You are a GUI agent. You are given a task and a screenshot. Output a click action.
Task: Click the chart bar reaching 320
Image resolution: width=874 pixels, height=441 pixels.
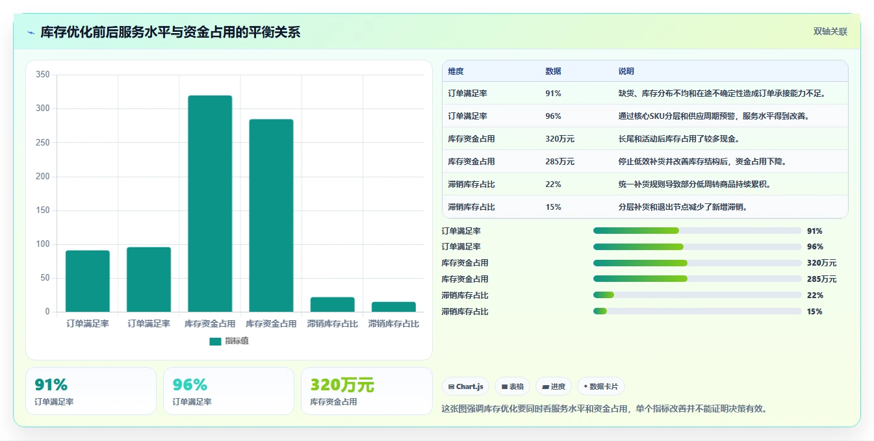(x=210, y=203)
